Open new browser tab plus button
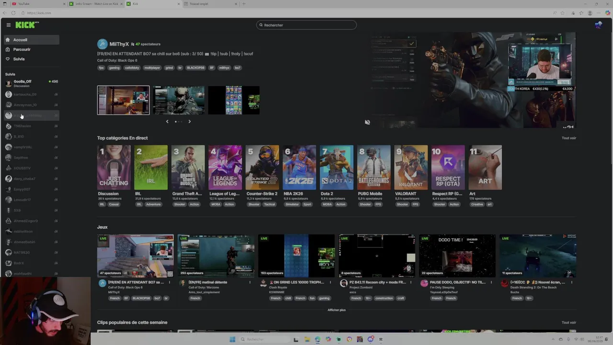The height and width of the screenshot is (345, 613). (x=244, y=4)
